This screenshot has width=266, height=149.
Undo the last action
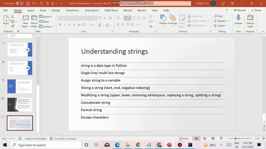pyautogui.click(x=34, y=3)
